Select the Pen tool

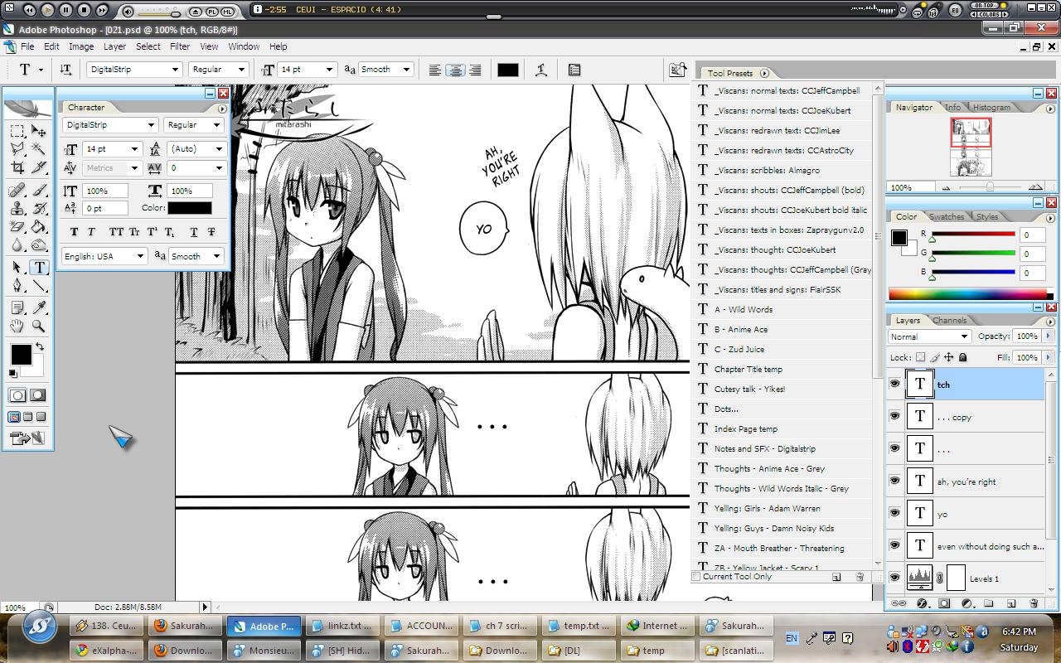pyautogui.click(x=17, y=286)
